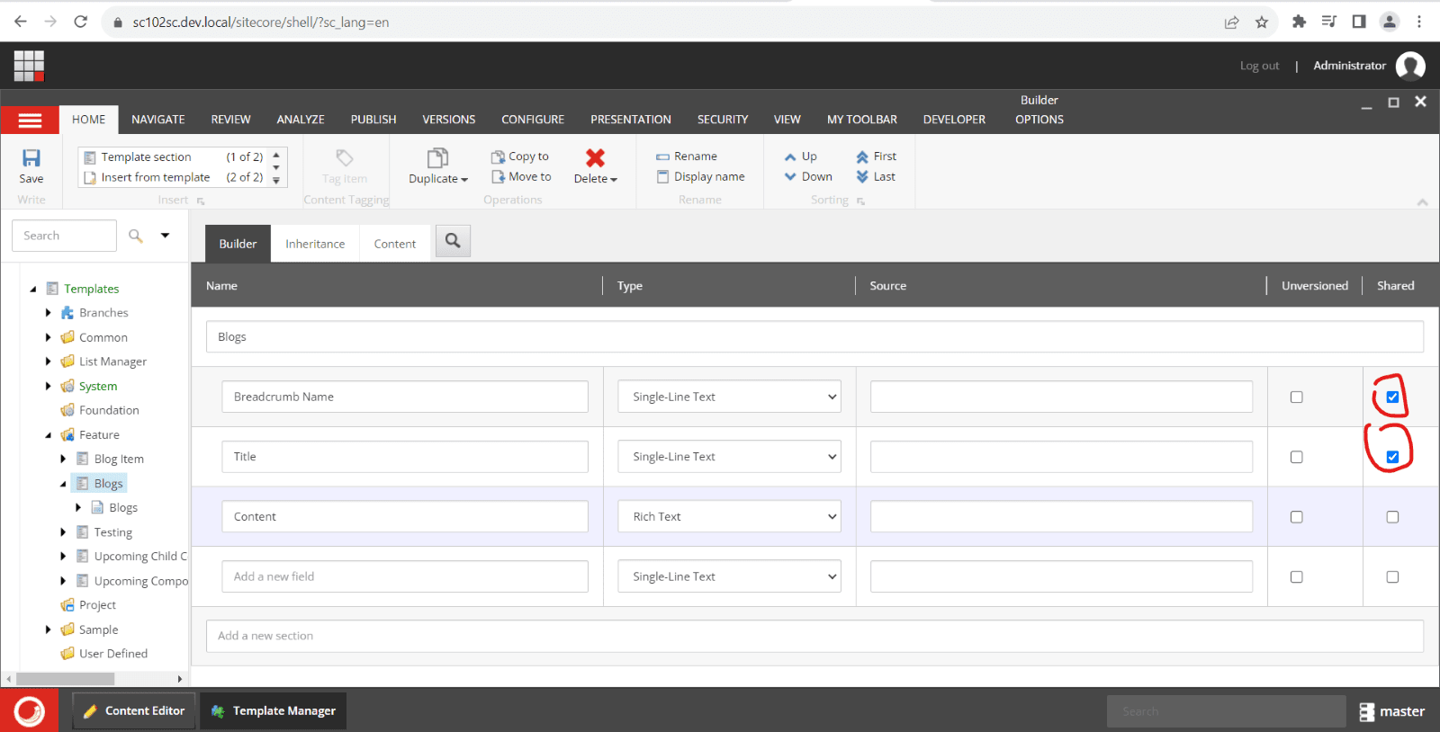Open the Rich Text type dropdown
The image size is (1440, 732).
tap(729, 516)
